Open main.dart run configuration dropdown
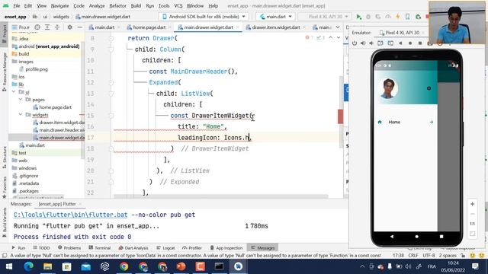The width and height of the screenshot is (488, 274). pos(275,17)
